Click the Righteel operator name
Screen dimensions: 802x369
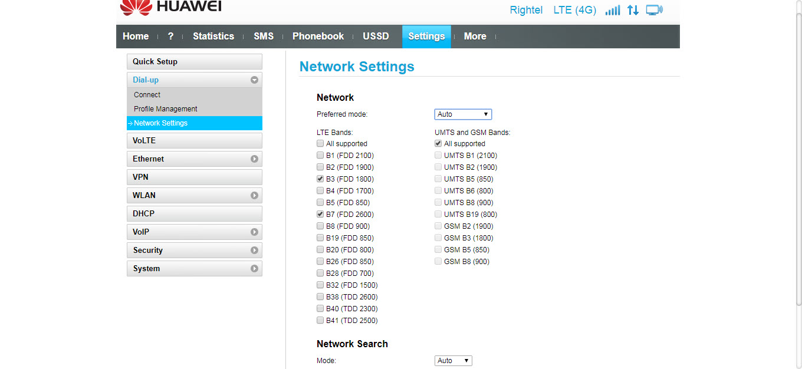(x=526, y=10)
